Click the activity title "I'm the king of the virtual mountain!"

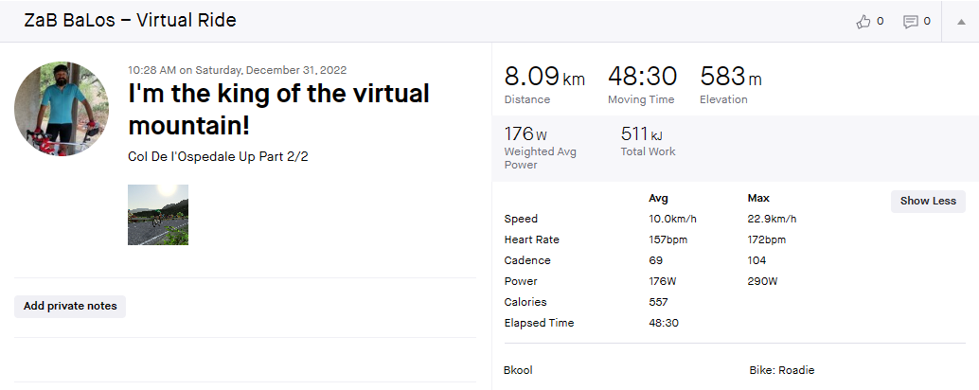point(278,109)
